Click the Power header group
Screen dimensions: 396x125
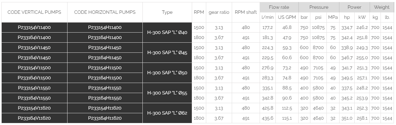click(354, 7)
